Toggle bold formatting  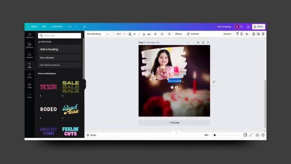tap(135, 34)
